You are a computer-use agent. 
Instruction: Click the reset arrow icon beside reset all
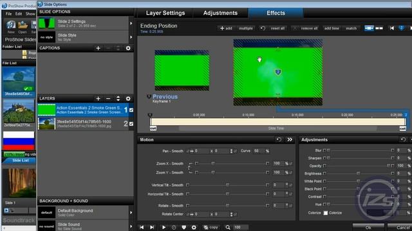point(263,28)
